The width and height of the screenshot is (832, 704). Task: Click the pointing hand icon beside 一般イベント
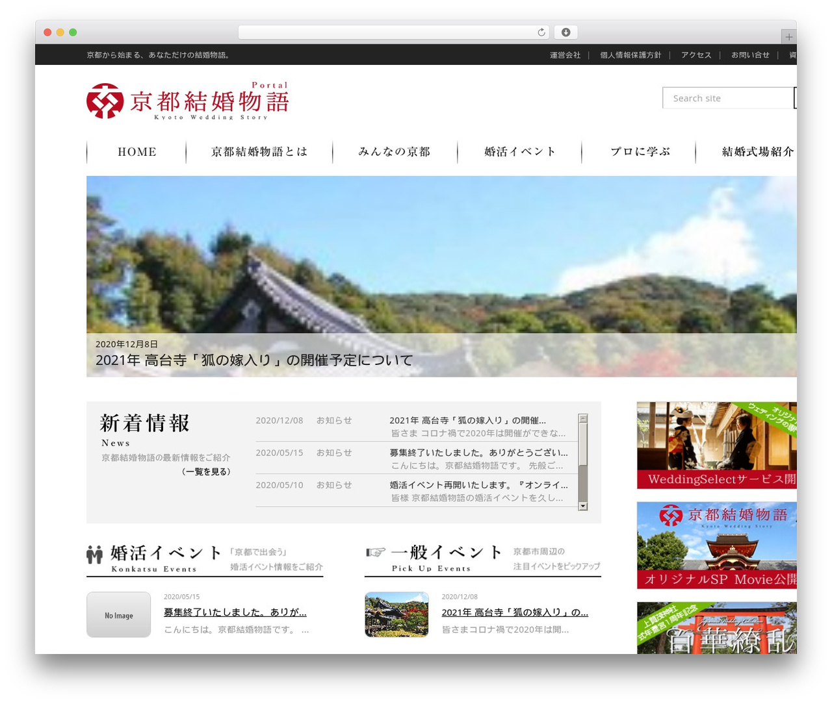click(x=375, y=552)
